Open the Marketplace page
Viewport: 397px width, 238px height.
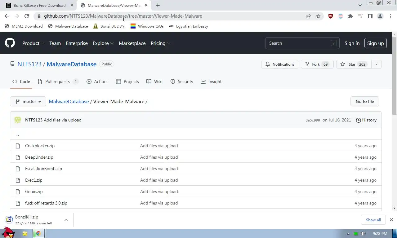[x=132, y=43]
